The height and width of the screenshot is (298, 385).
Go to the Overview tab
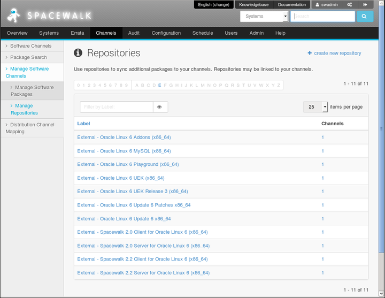17,33
